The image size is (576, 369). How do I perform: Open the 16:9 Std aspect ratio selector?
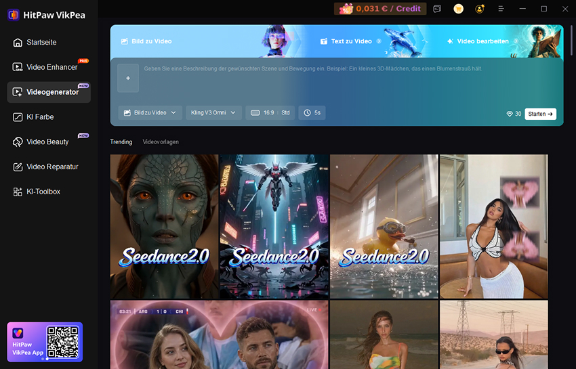coord(270,112)
